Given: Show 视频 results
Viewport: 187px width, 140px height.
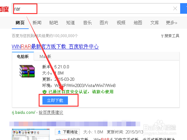Looking at the screenshot, I should coord(121,23).
